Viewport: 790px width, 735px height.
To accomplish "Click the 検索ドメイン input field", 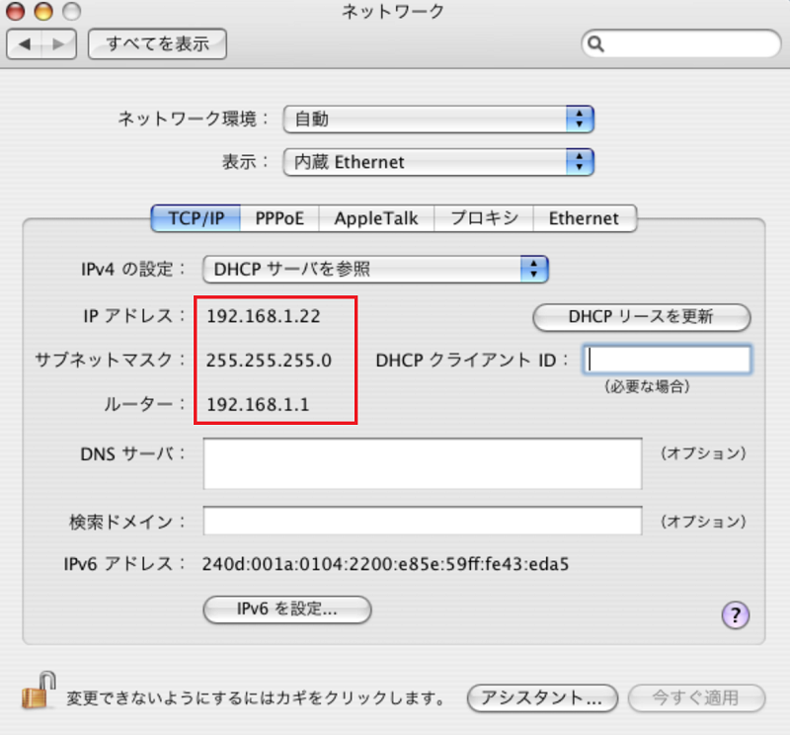I will pos(423,521).
